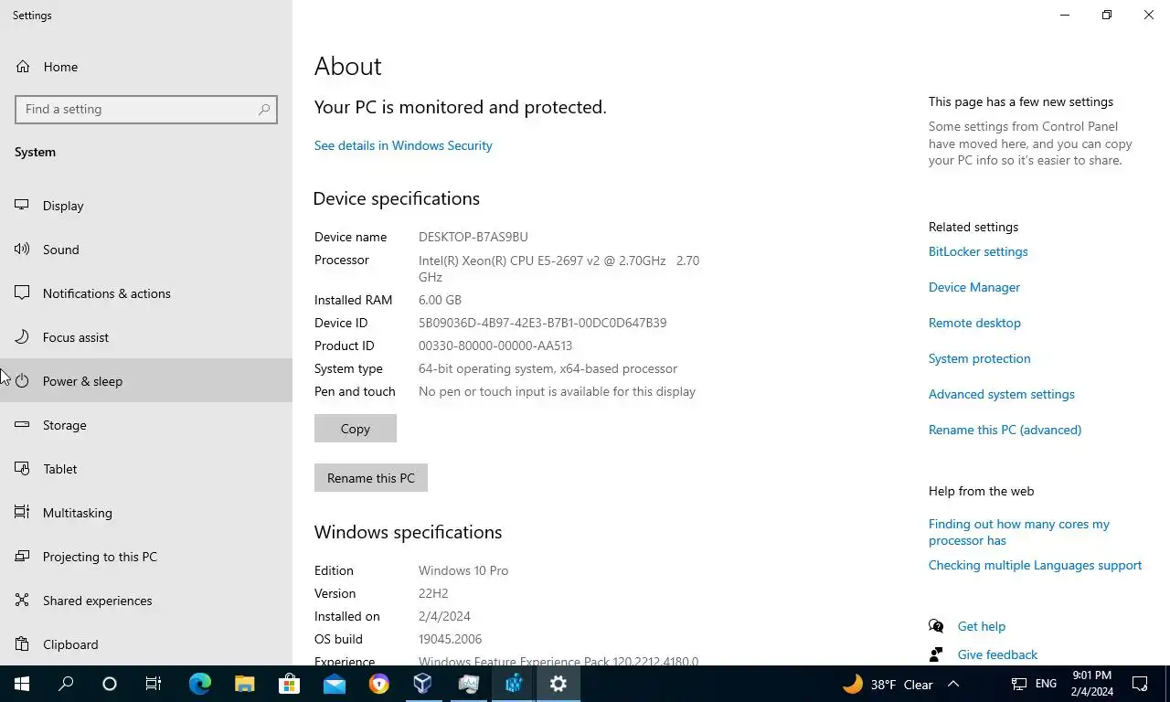Select device name DESKTOP-B7AS9BU text
Screen dimensions: 1170x702
click(473, 237)
